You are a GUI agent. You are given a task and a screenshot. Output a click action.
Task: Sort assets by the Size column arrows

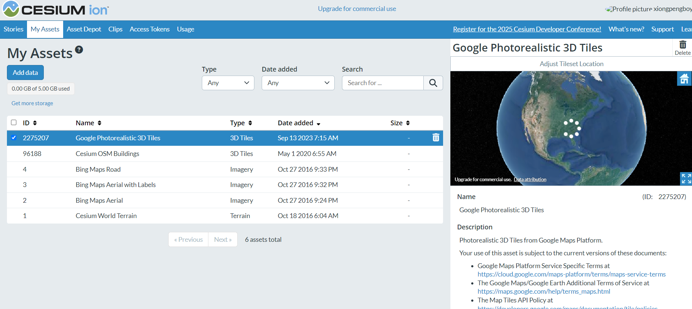pos(408,123)
